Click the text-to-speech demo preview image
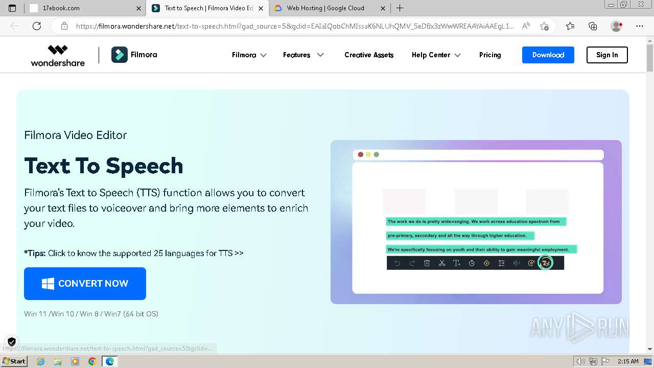Viewport: 654px width, 368px height. tap(476, 222)
